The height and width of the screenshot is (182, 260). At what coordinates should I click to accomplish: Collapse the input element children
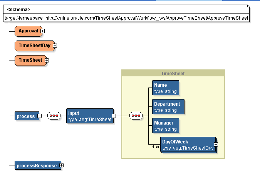[x=114, y=116]
